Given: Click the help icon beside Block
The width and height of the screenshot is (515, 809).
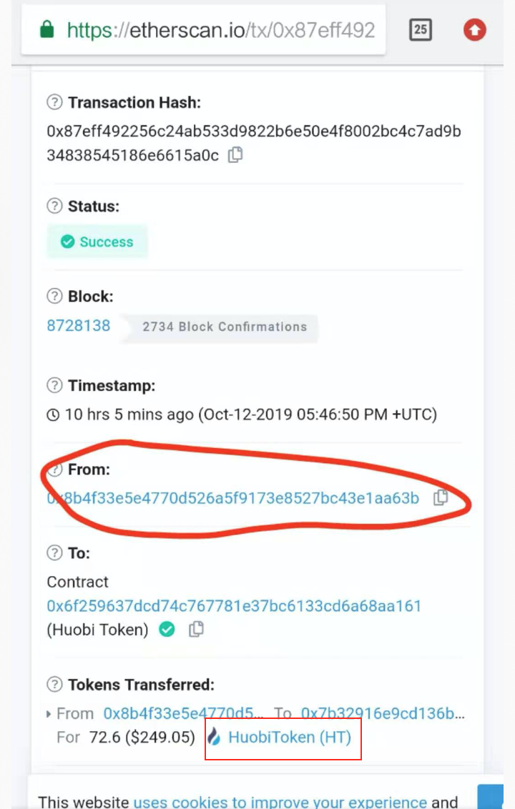Looking at the screenshot, I should [54, 296].
